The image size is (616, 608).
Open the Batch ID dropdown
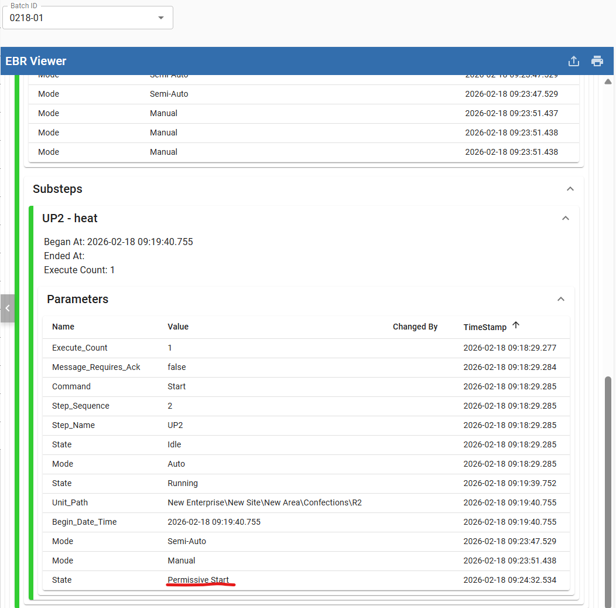(161, 18)
